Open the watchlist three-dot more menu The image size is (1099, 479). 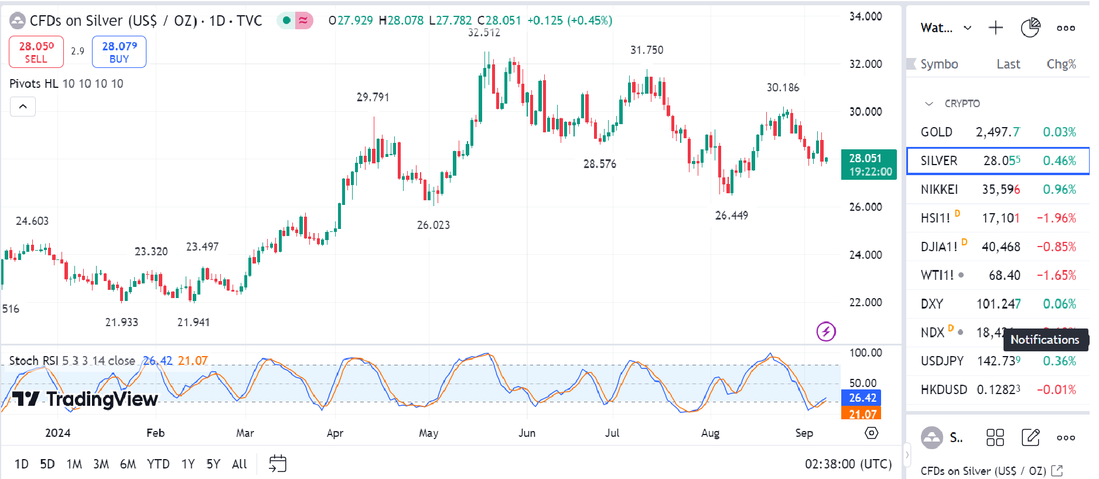[x=1066, y=28]
